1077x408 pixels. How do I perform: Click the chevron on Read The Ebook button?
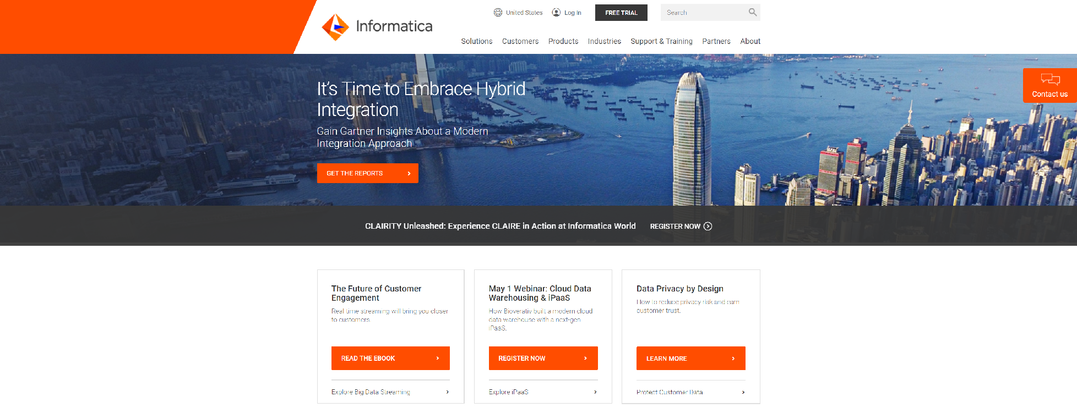pyautogui.click(x=438, y=358)
